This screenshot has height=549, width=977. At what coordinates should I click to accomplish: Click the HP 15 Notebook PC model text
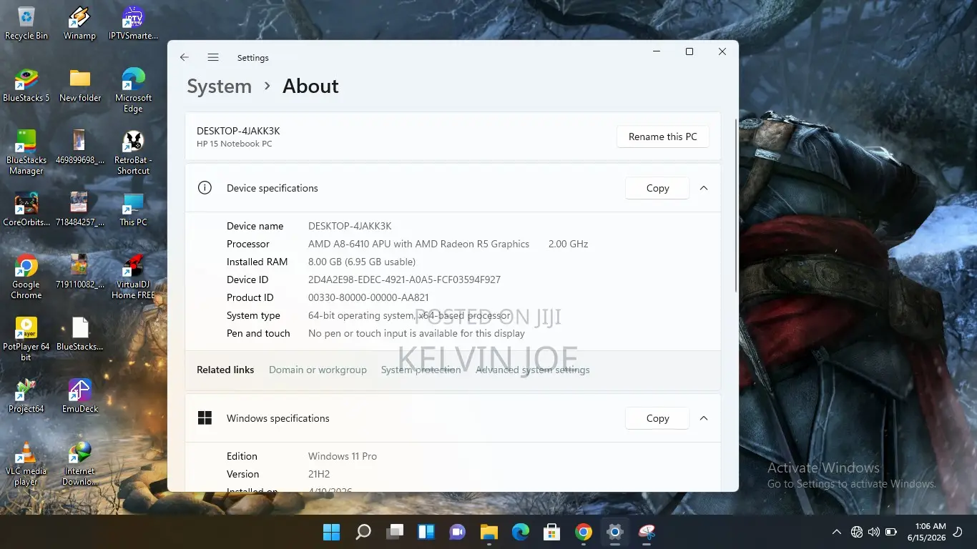pos(235,144)
